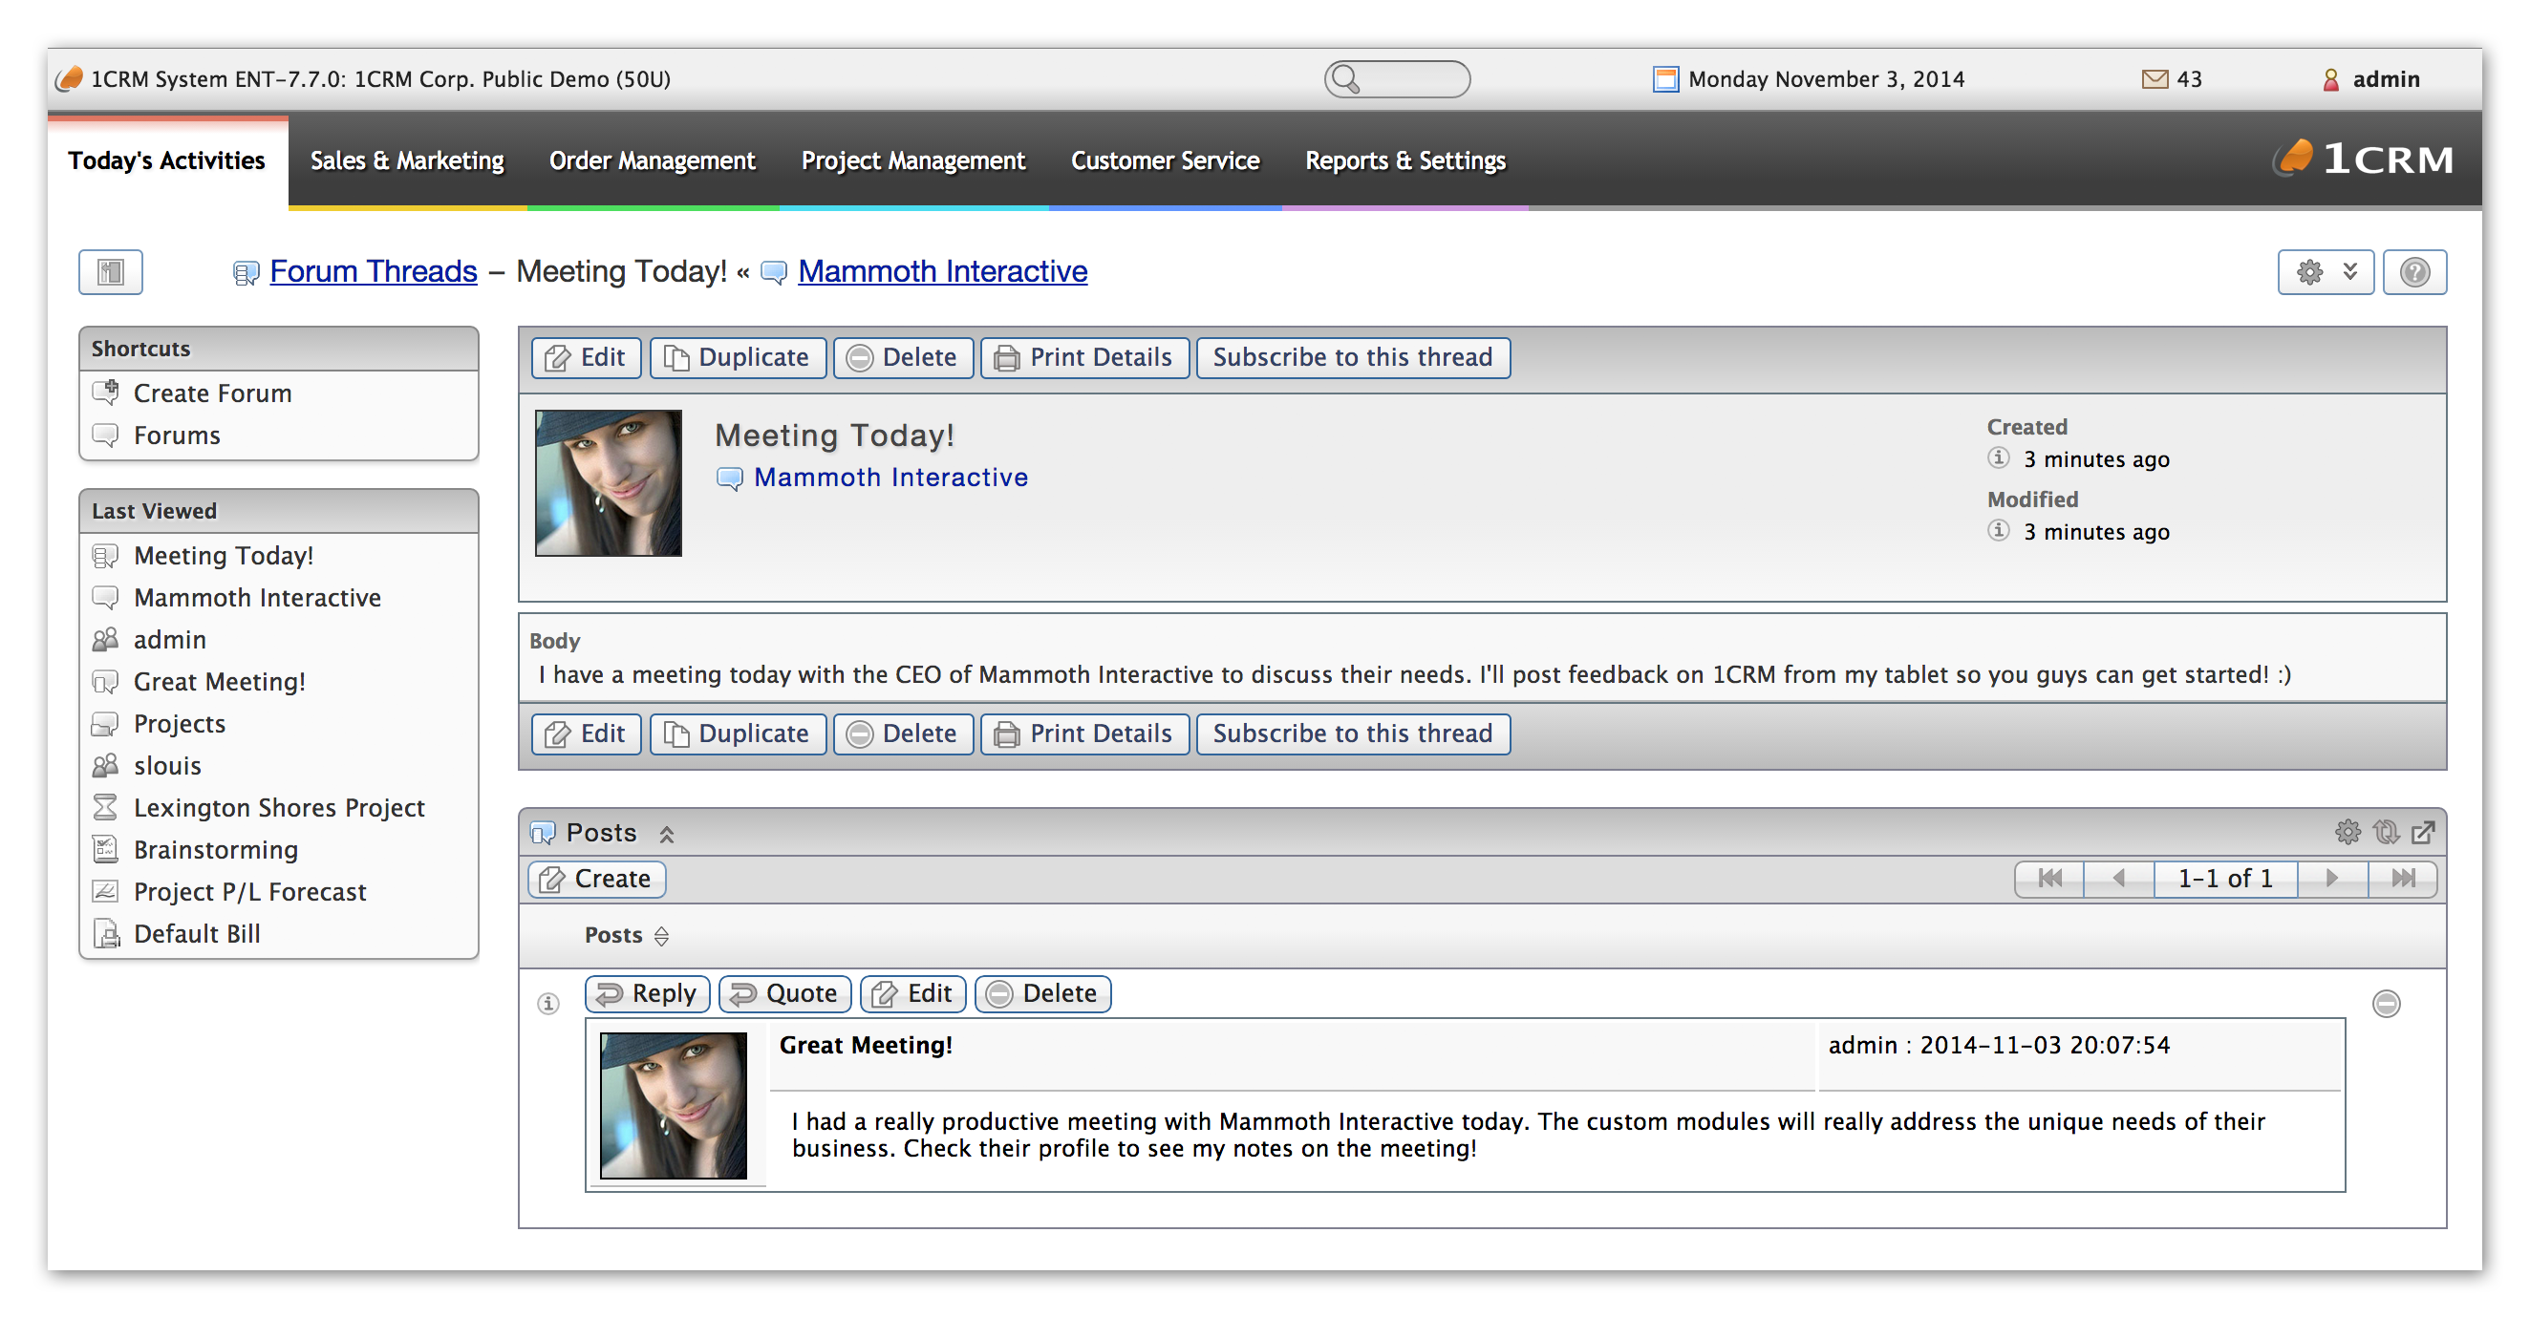The image size is (2530, 1318).
Task: Click the top Delete button
Action: coord(902,357)
